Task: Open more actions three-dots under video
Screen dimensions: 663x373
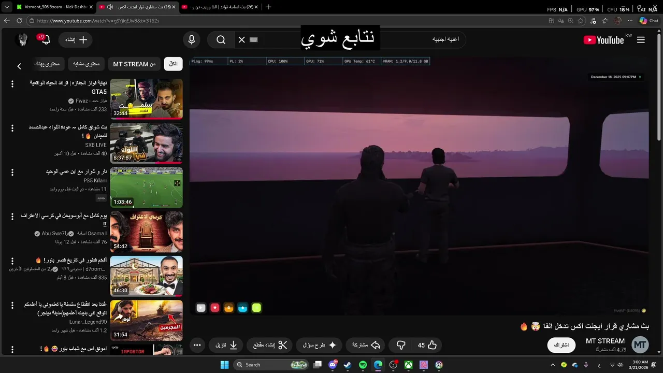Action: [x=197, y=345]
